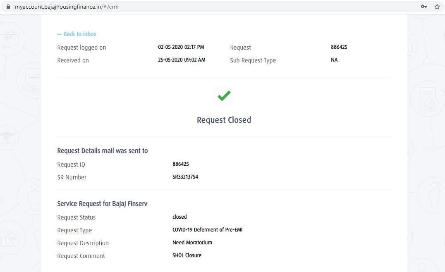
Task: Click the Request Comment label
Action: [x=81, y=256]
